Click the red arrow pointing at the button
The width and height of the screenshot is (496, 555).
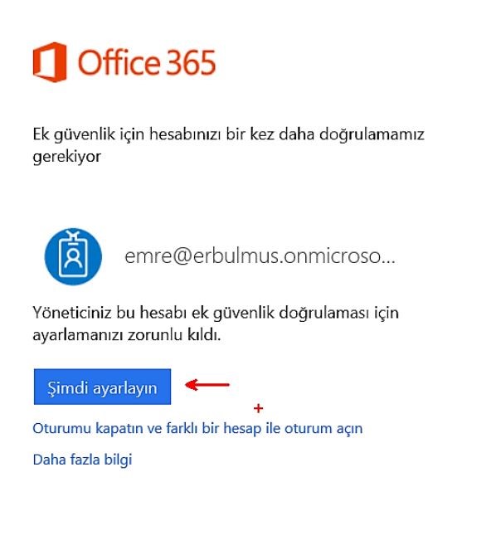[207, 385]
